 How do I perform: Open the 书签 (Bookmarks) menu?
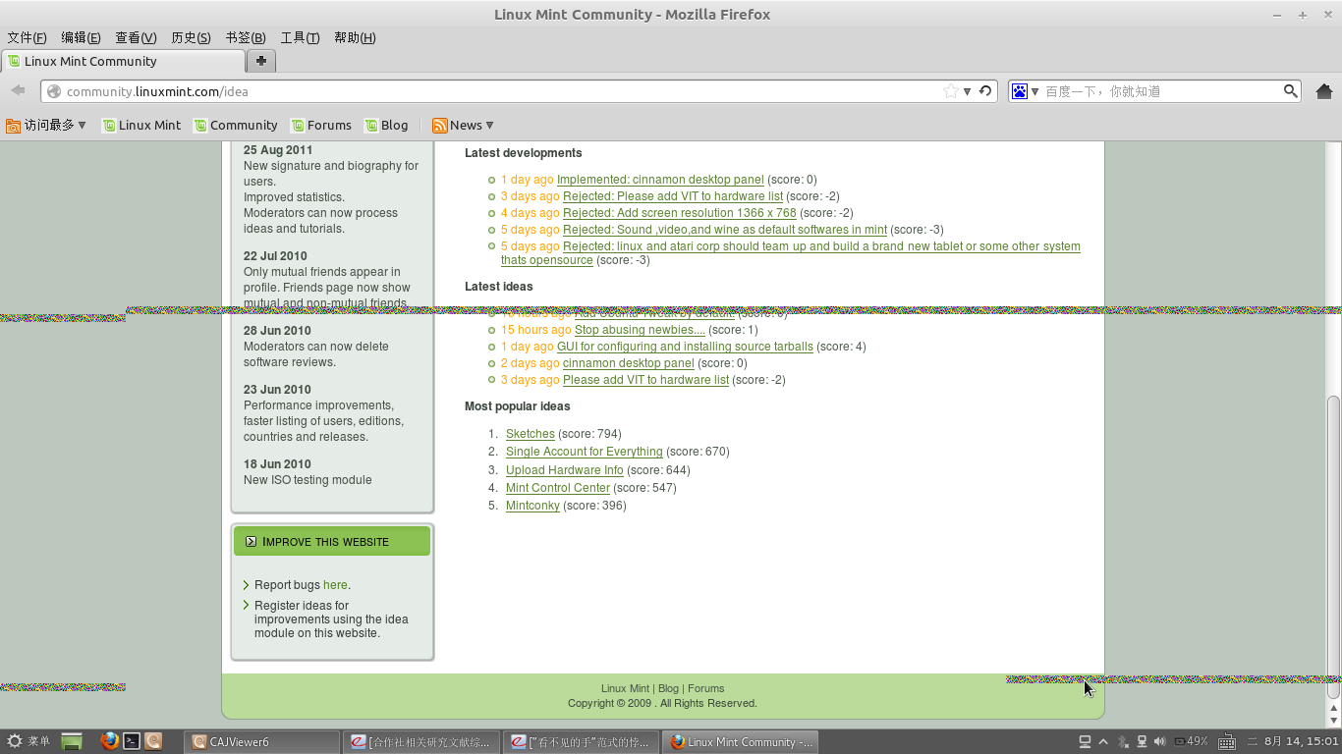[246, 37]
